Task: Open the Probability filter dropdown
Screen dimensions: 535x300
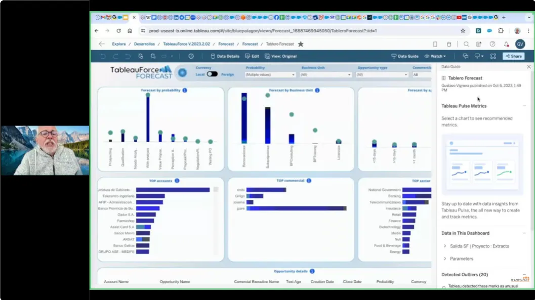Action: click(270, 75)
